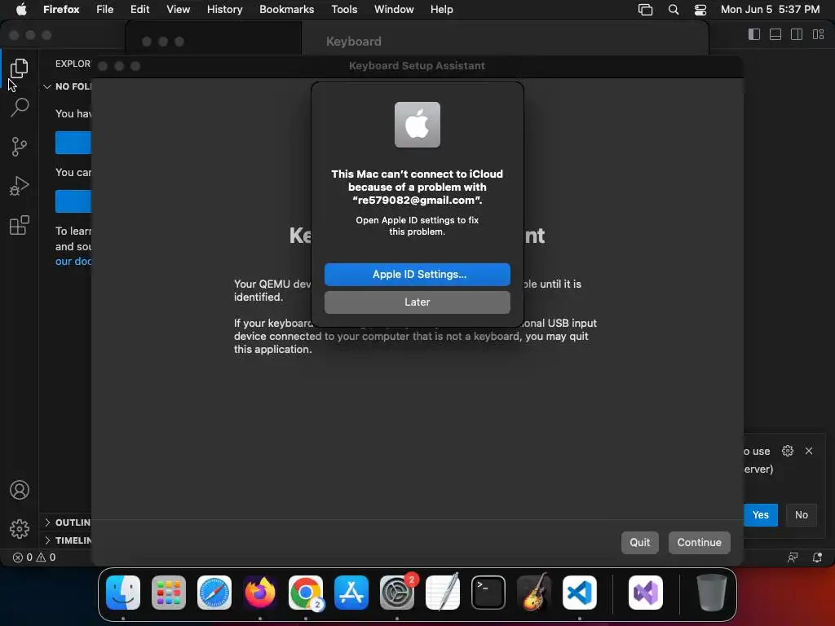Open the Window menu in the menu bar

click(394, 9)
